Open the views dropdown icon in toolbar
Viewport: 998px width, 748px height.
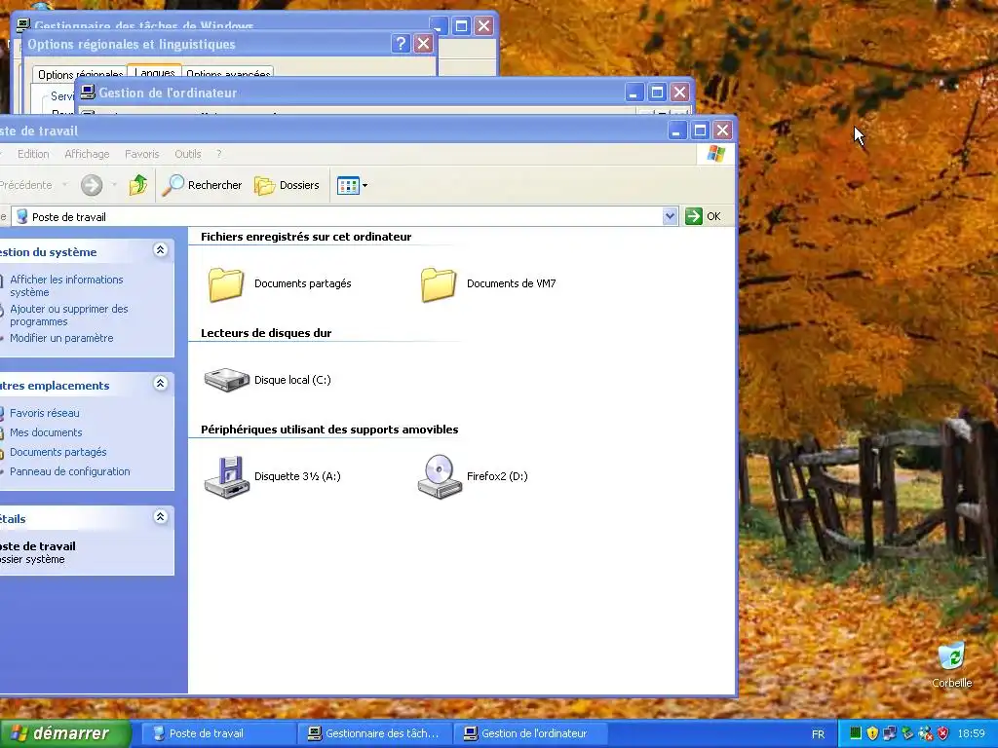pyautogui.click(x=352, y=185)
